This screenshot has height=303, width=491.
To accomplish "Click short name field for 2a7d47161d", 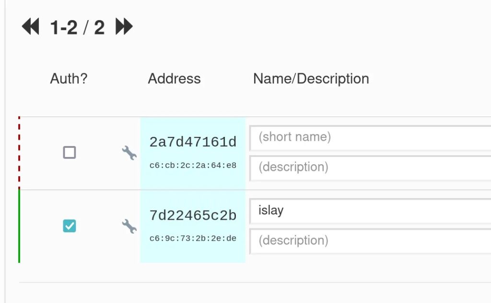I will [369, 138].
